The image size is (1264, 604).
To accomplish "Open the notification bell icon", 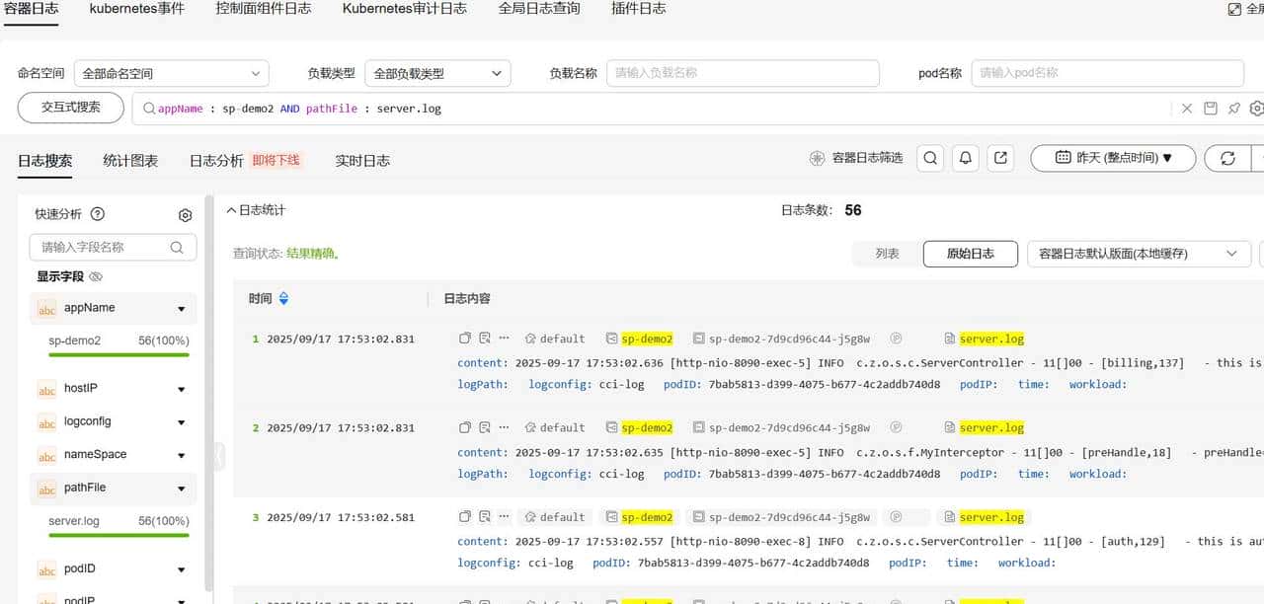I will [965, 157].
